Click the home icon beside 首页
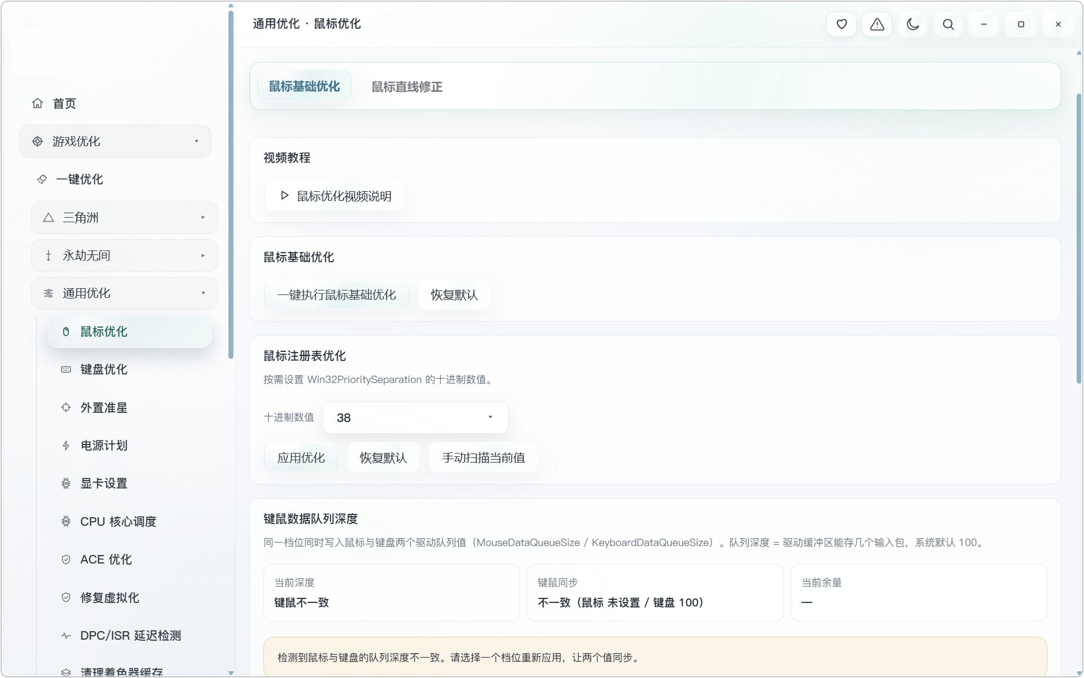This screenshot has height=678, width=1084. [x=37, y=103]
